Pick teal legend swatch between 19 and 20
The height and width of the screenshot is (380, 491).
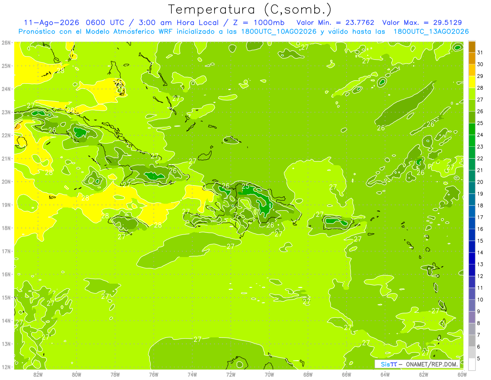472,188
